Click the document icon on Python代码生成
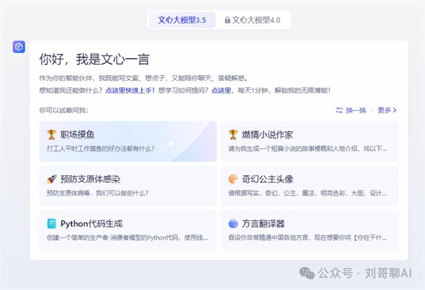 [52, 223]
